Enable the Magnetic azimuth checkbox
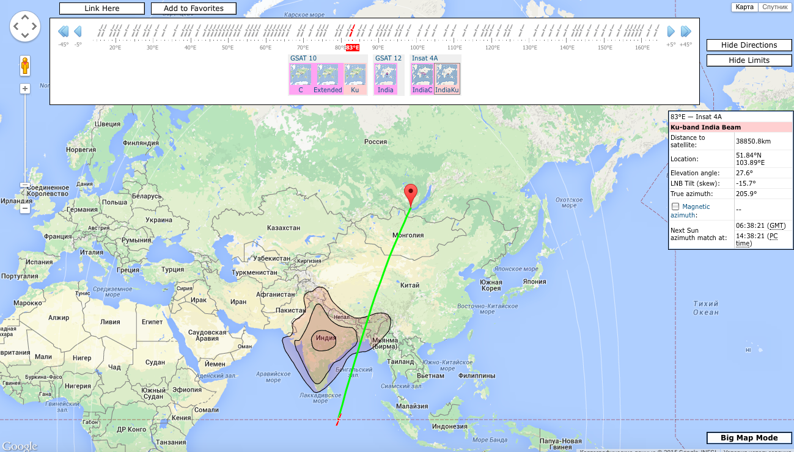This screenshot has height=452, width=794. 675,206
